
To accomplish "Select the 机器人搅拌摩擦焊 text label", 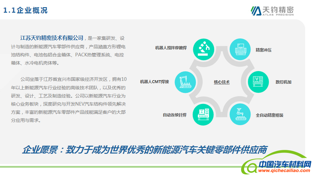I will click(171, 48).
